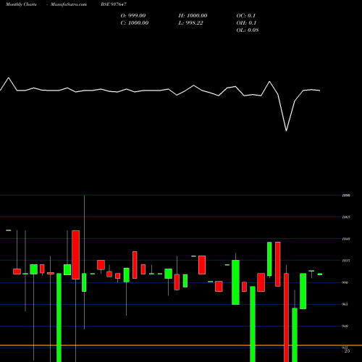Click the sharp dip of the white line
The width and height of the screenshot is (362, 362).
[286, 131]
